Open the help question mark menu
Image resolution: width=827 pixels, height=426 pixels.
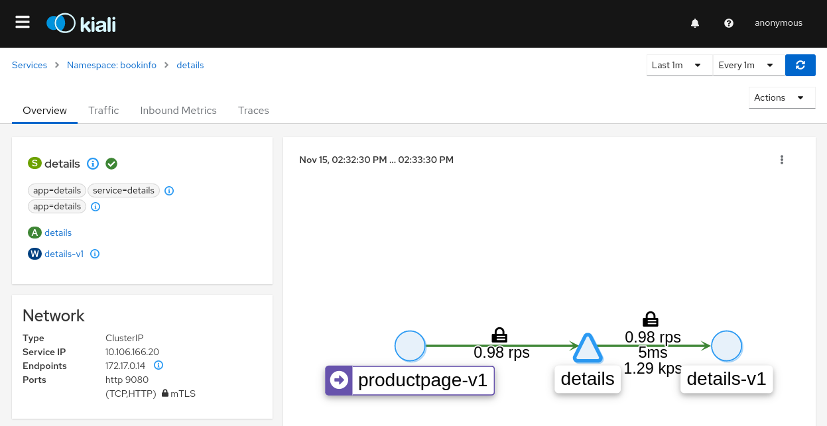(x=729, y=23)
